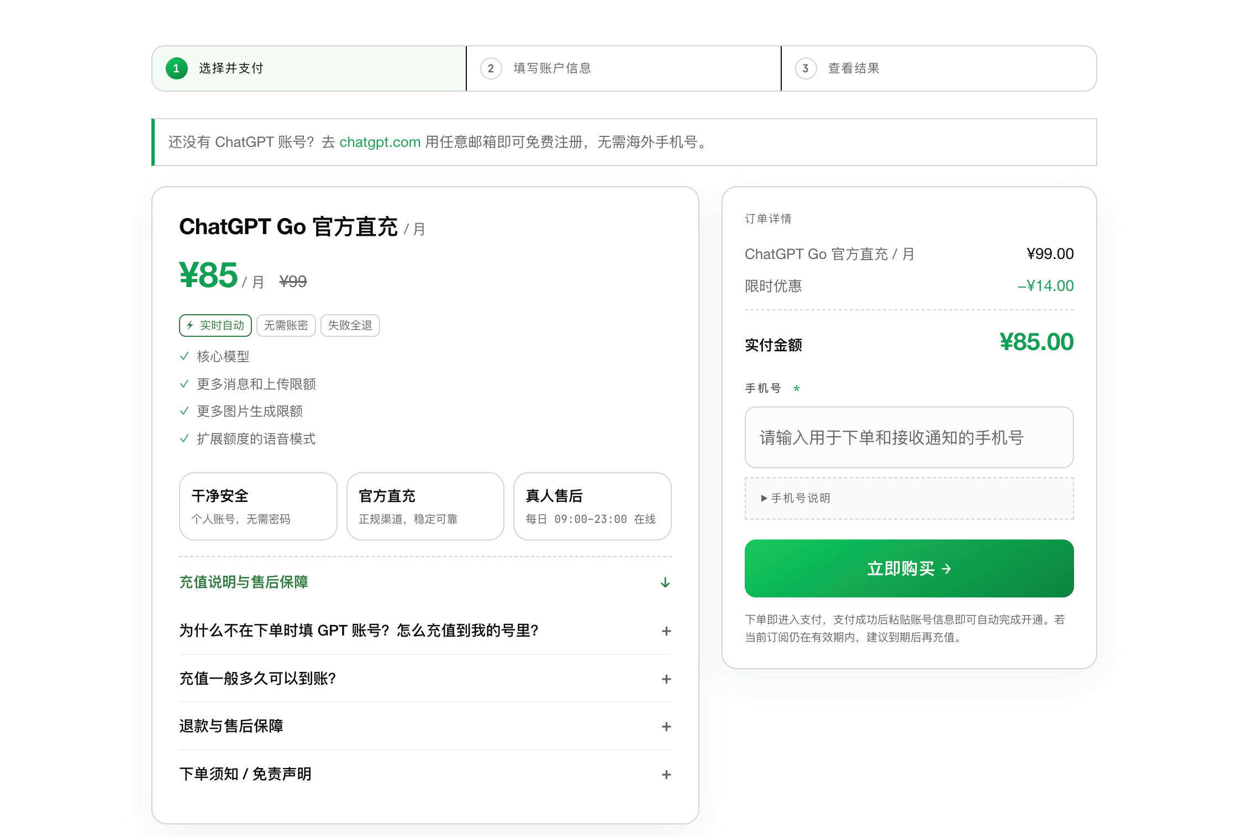
Task: Focus the phone number input field
Action: click(909, 437)
